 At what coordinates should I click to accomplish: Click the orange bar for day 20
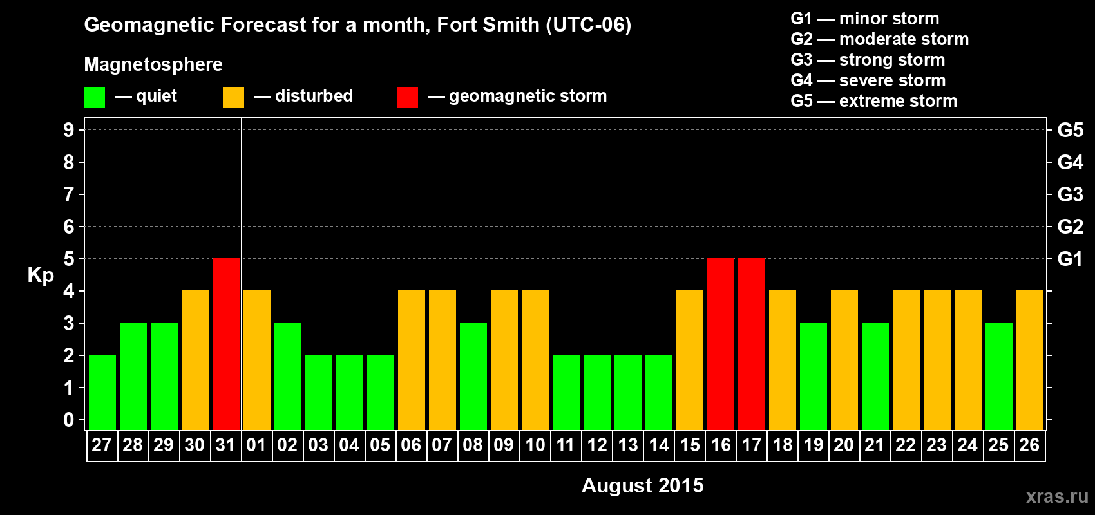click(844, 360)
